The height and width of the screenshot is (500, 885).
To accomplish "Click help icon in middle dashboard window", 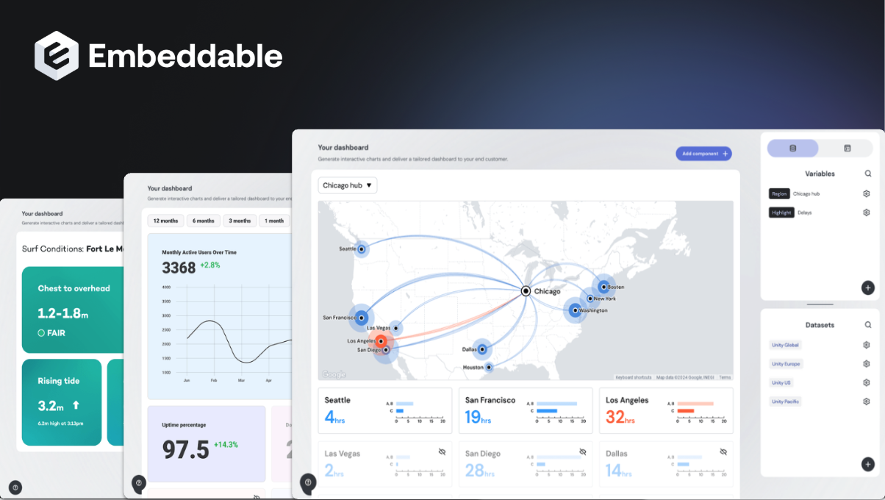I will [x=139, y=483].
